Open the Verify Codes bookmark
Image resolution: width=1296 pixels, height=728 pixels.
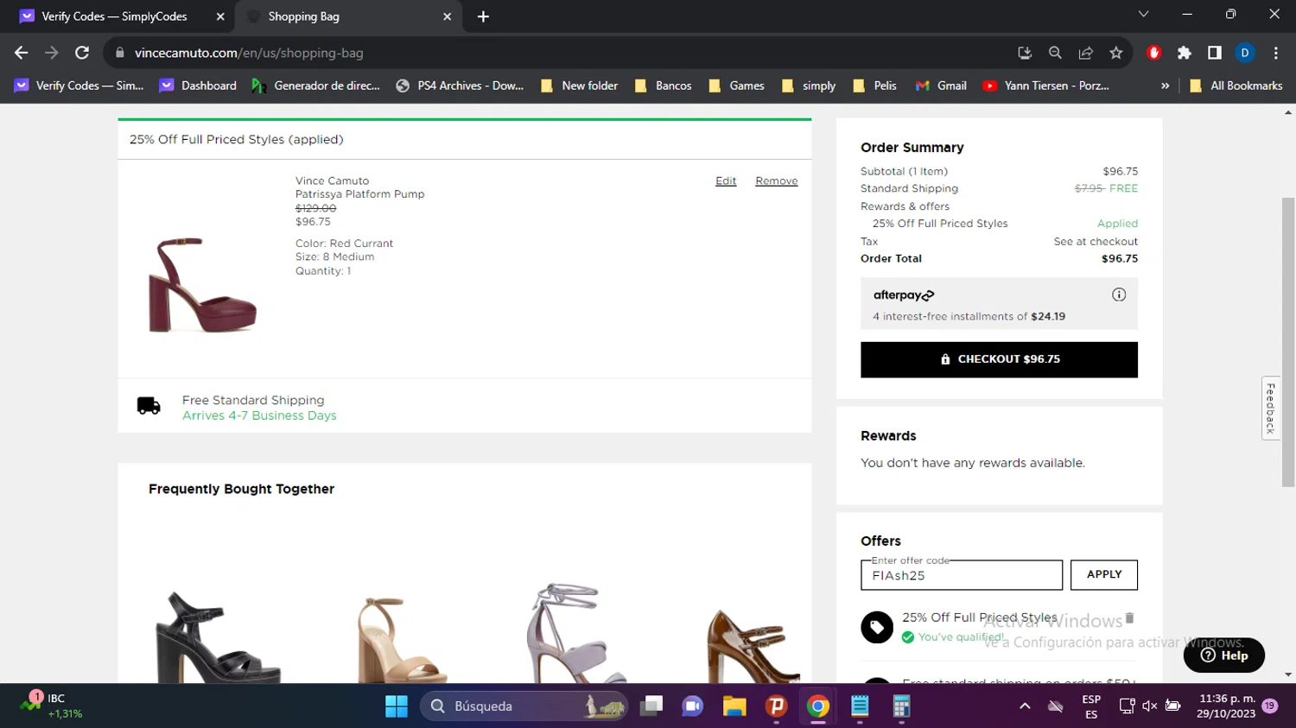(79, 85)
